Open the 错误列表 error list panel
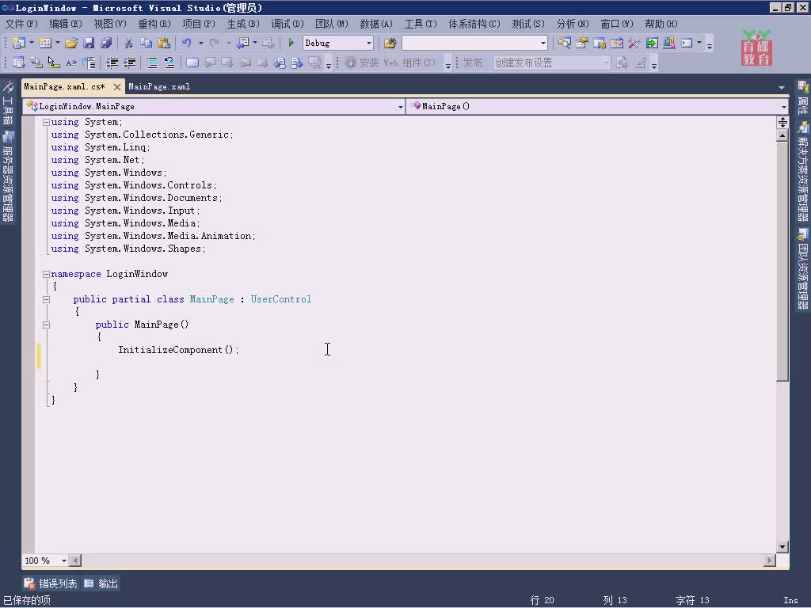 coord(51,583)
